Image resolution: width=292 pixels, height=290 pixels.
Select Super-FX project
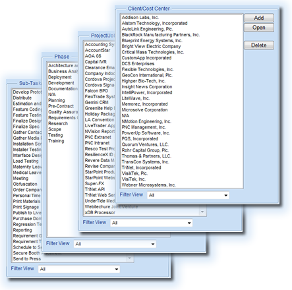pyautogui.click(x=94, y=183)
